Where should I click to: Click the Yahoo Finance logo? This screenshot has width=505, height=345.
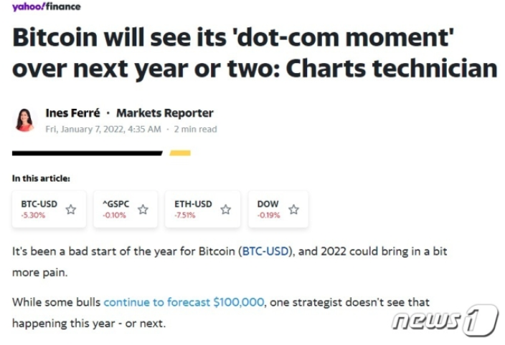pos(46,7)
